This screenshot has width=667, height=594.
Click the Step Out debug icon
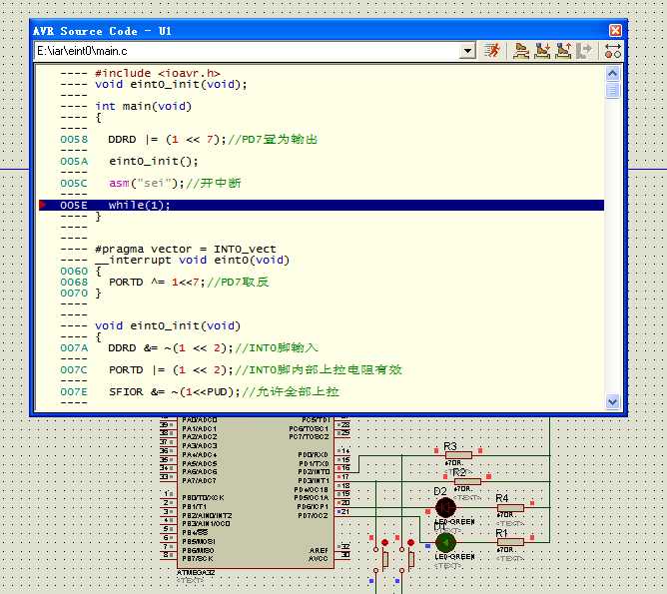click(563, 50)
